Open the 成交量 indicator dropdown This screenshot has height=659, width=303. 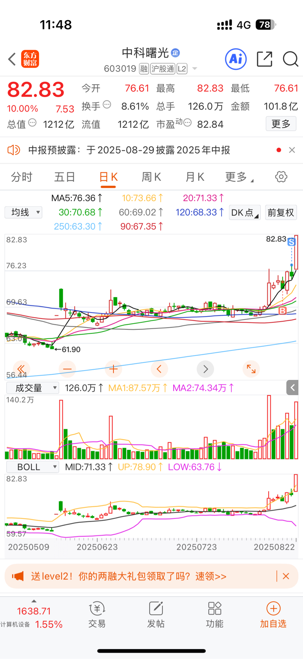[32, 388]
